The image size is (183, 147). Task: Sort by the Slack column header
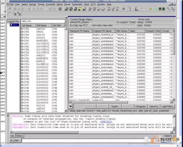pyautogui.click(x=137, y=31)
